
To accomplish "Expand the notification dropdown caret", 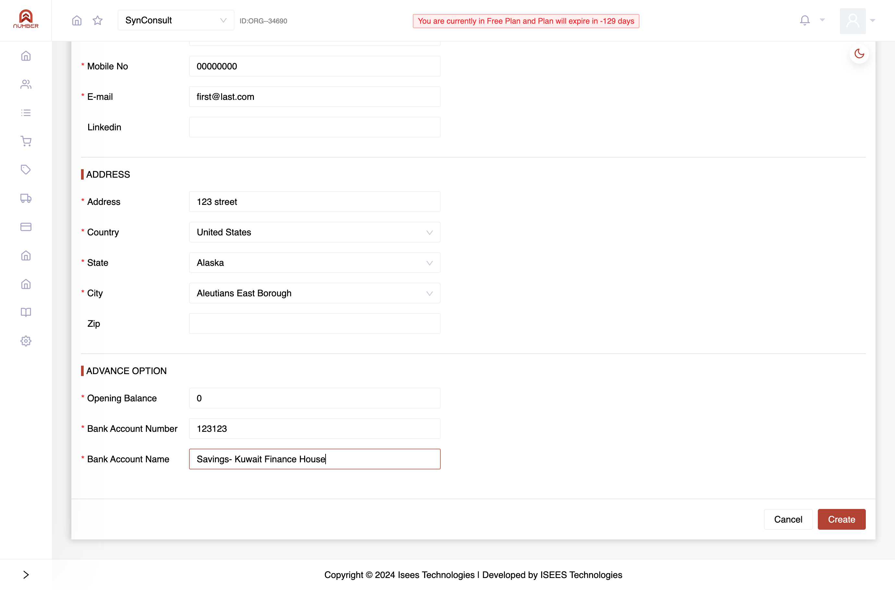I will 822,20.
